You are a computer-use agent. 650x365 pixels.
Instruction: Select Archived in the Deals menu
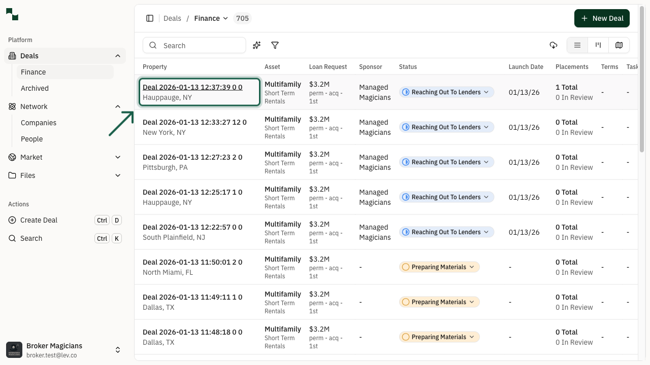click(35, 88)
